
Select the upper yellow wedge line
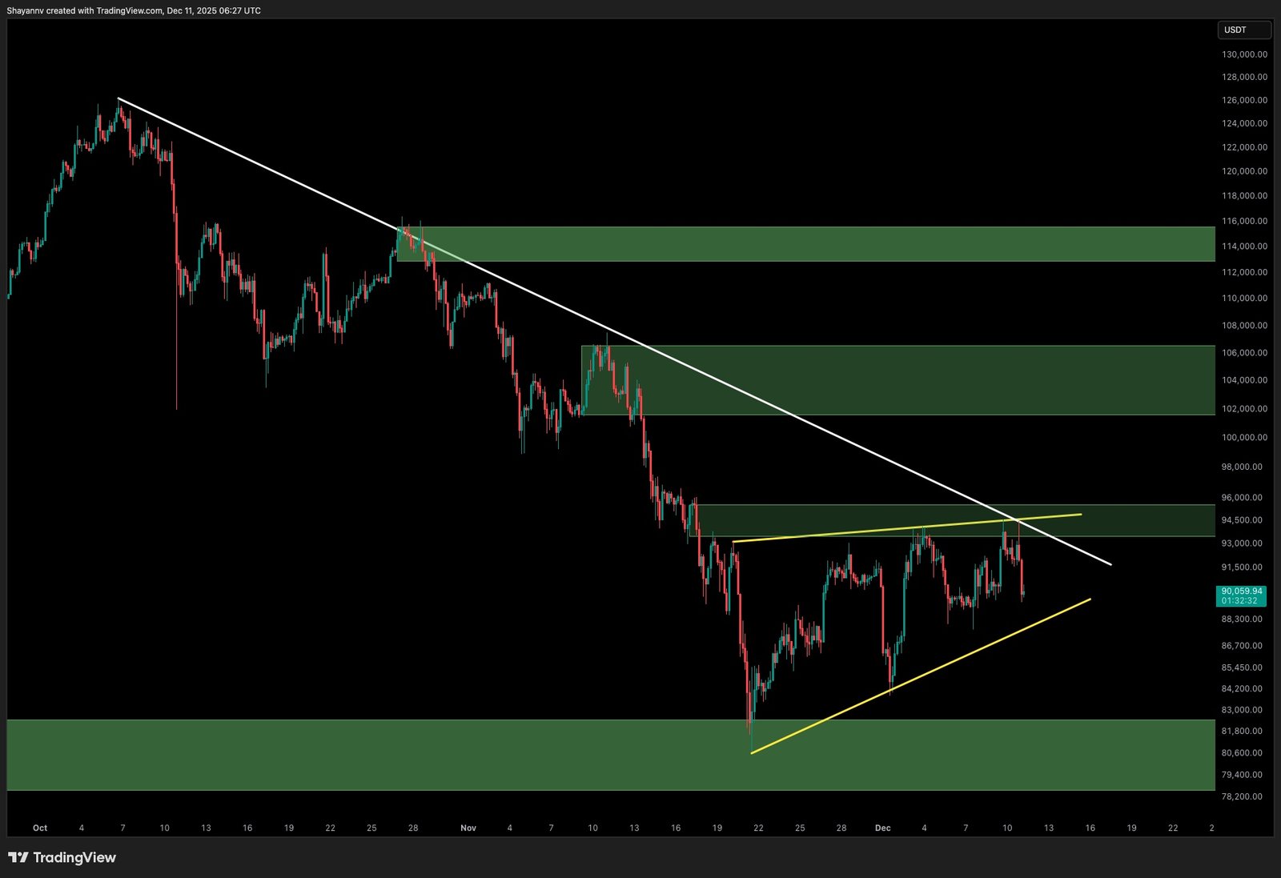(x=907, y=528)
